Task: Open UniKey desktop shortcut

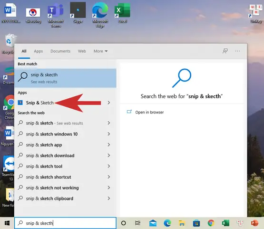Action: point(256,14)
